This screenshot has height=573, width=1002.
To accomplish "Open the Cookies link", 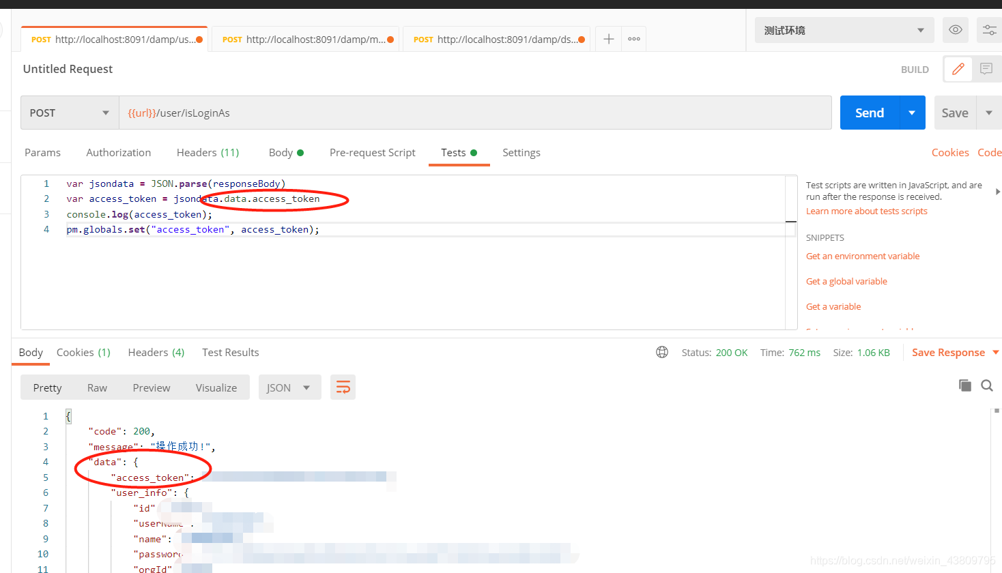I will point(950,152).
